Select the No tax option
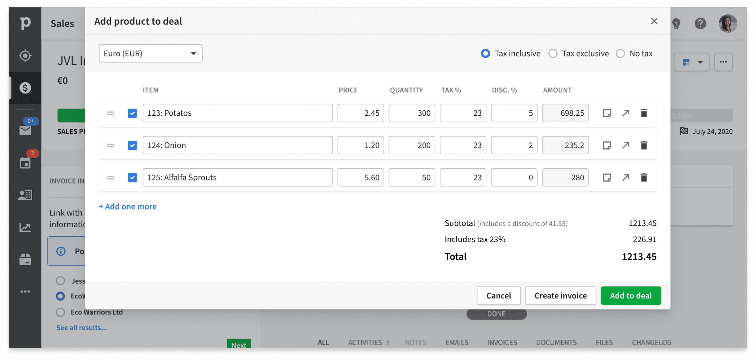The width and height of the screenshot is (756, 359). 620,54
